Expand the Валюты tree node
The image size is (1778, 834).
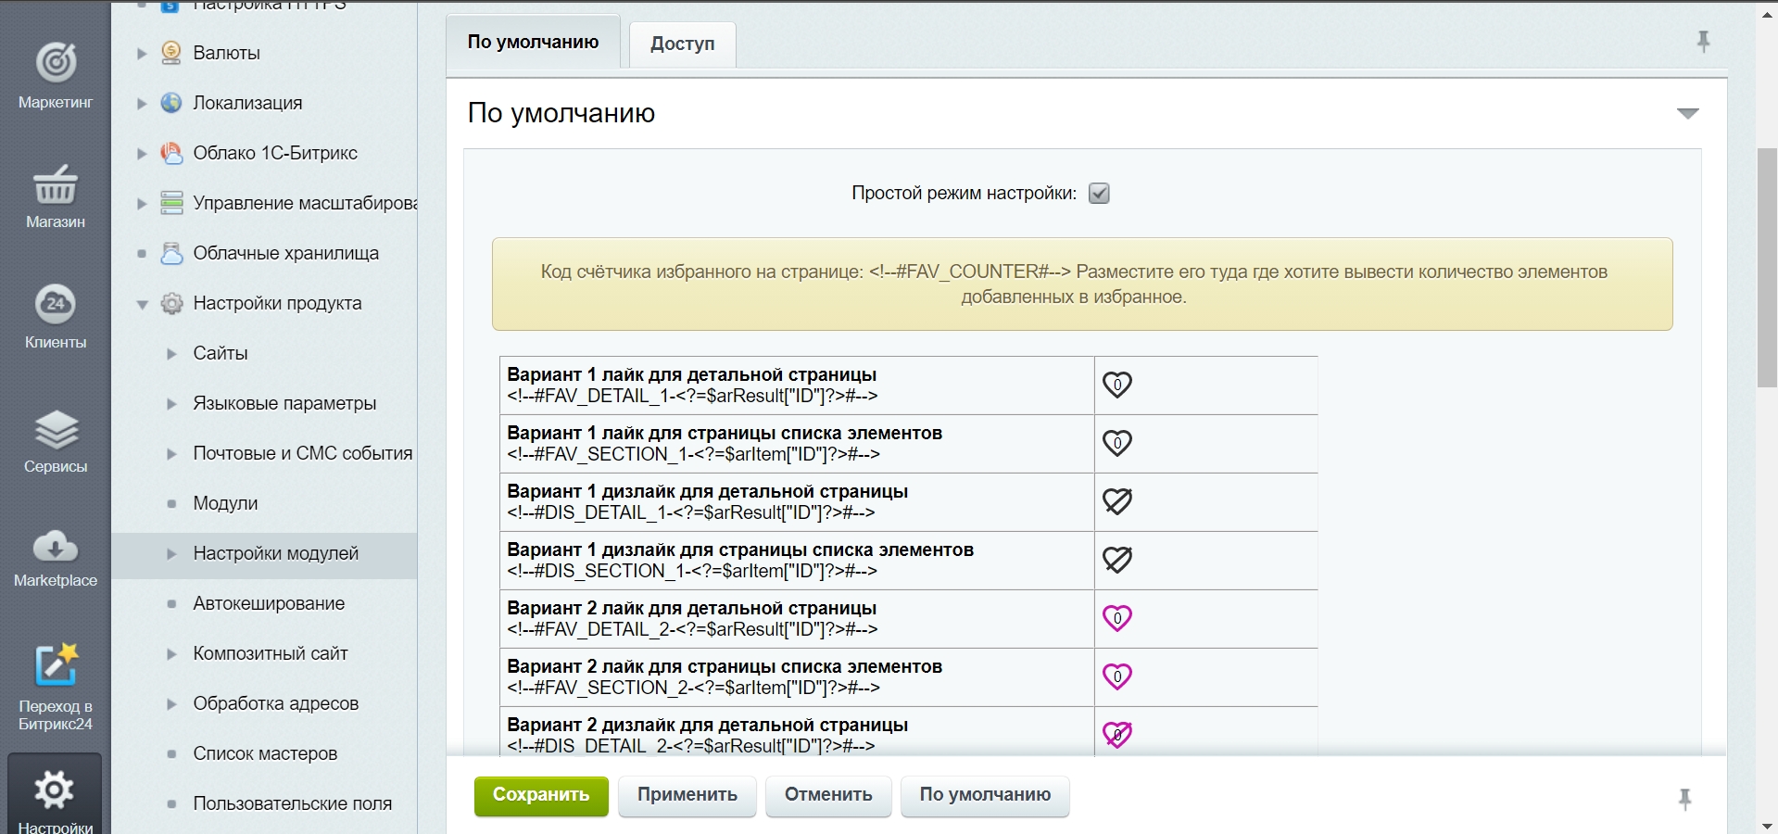(x=142, y=54)
